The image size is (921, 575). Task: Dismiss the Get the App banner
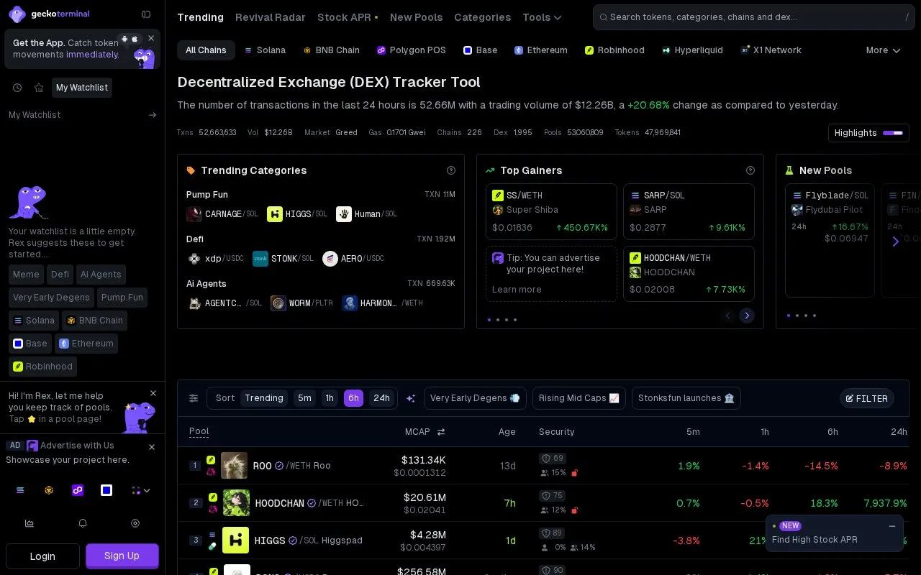click(x=151, y=38)
